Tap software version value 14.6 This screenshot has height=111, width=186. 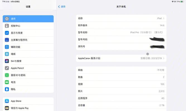tap(162, 25)
